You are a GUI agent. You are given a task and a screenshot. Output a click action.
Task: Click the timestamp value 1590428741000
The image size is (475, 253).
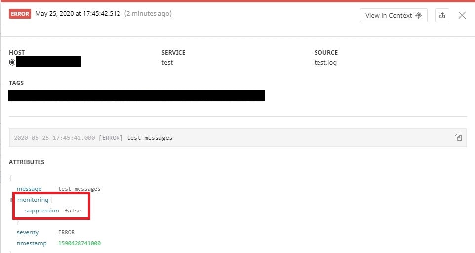(79, 243)
